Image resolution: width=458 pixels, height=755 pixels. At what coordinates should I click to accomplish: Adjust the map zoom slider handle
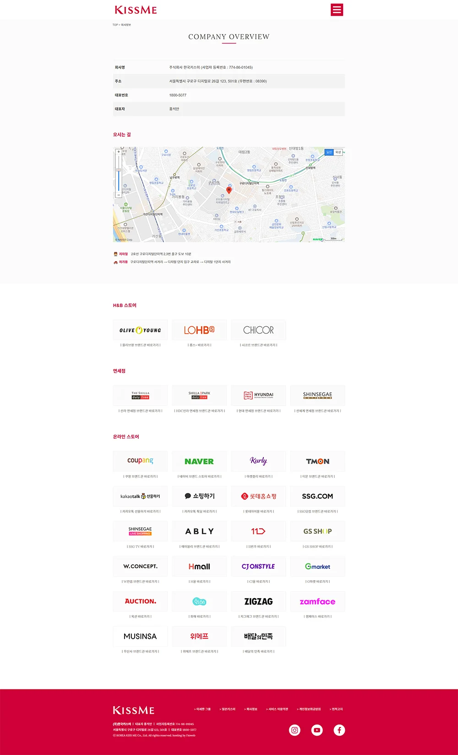click(119, 170)
